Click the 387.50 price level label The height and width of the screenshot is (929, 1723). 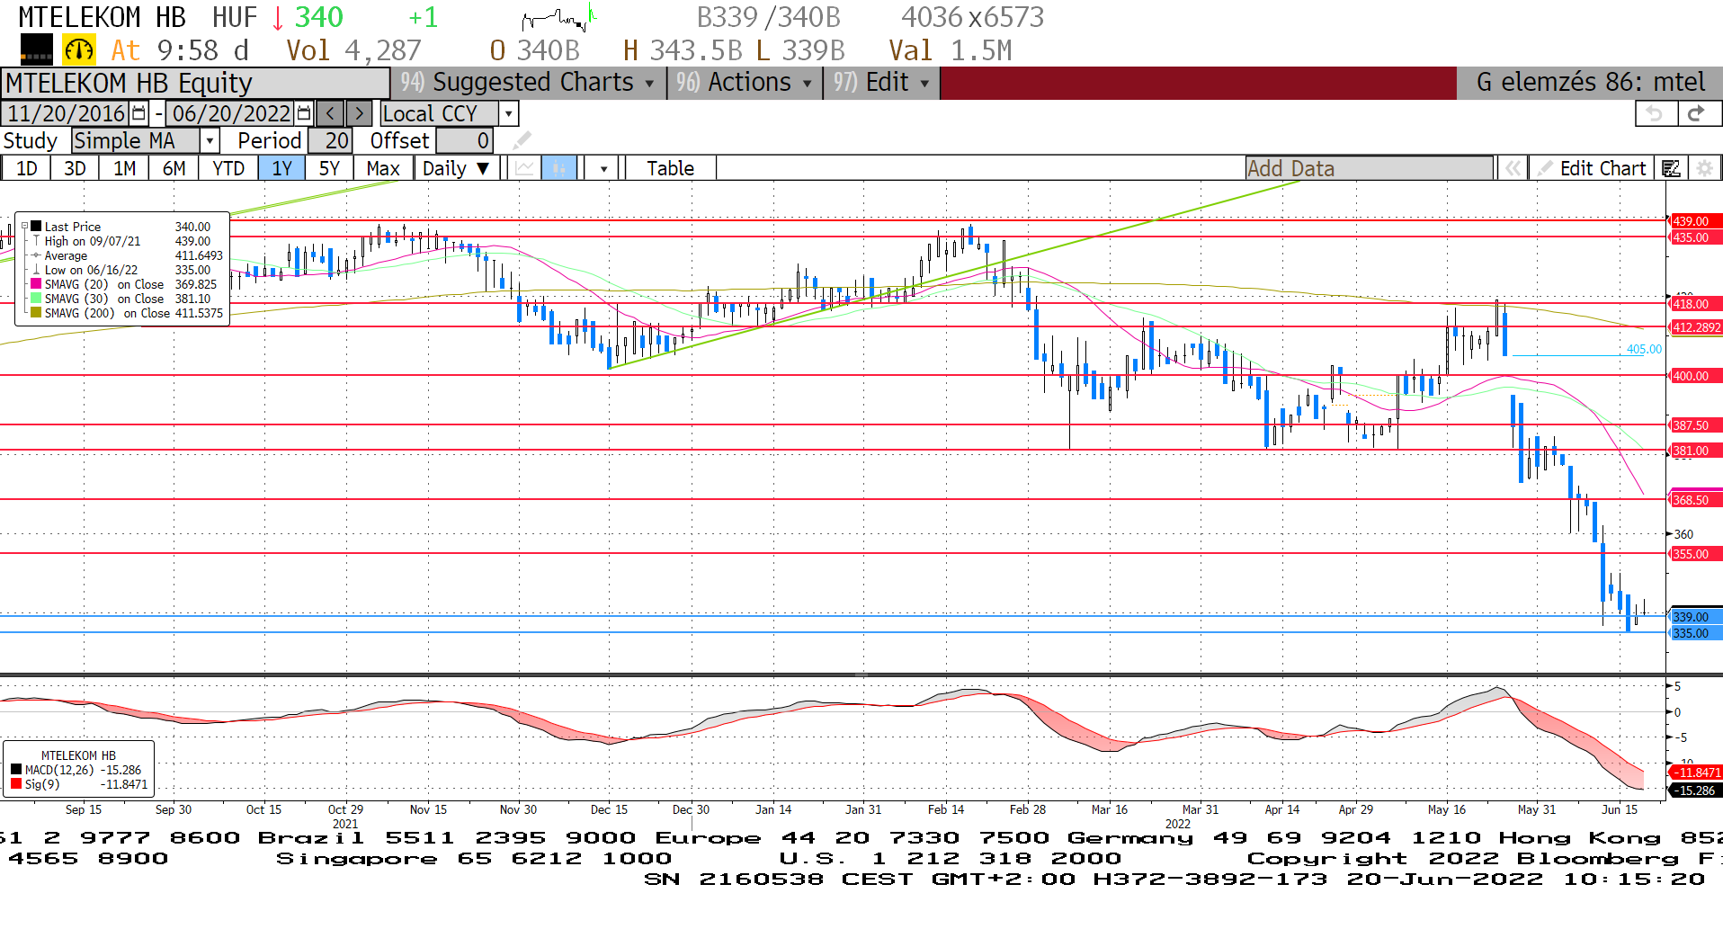[x=1695, y=425]
